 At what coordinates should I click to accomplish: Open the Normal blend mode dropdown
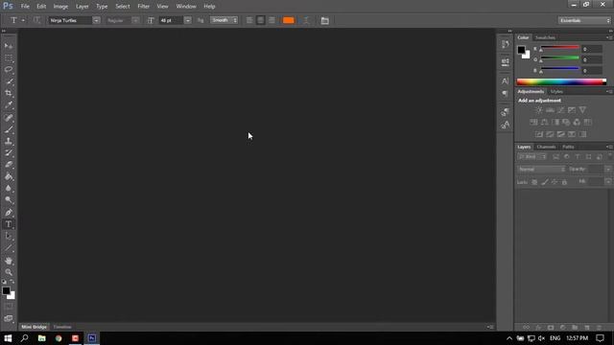point(541,169)
